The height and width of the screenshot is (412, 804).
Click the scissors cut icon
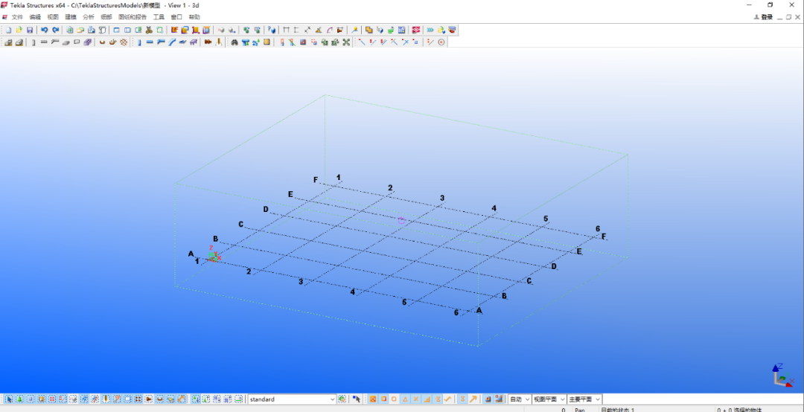(x=149, y=30)
